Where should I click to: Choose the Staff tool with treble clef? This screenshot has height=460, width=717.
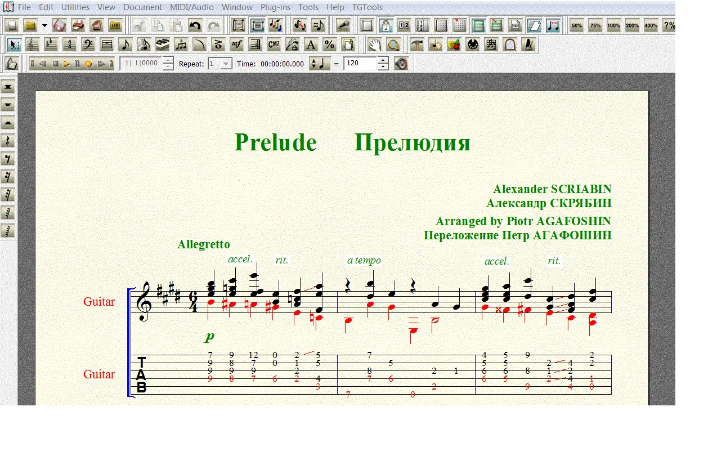pos(33,44)
